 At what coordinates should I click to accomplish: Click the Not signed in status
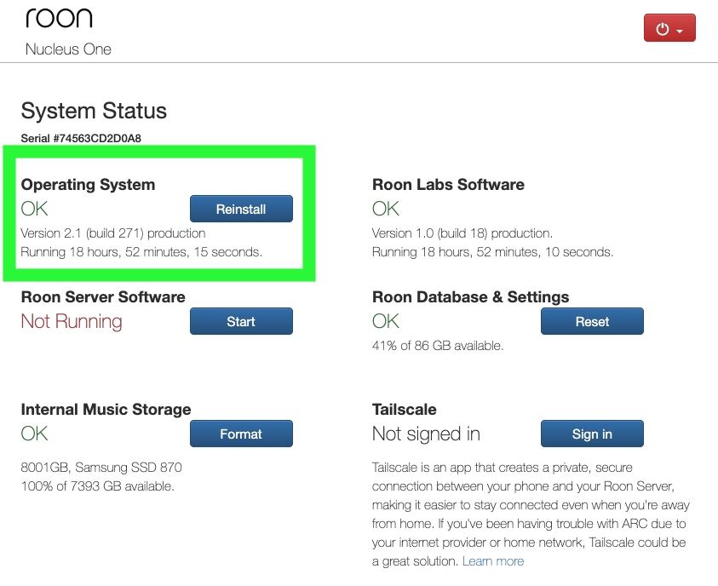coord(426,434)
